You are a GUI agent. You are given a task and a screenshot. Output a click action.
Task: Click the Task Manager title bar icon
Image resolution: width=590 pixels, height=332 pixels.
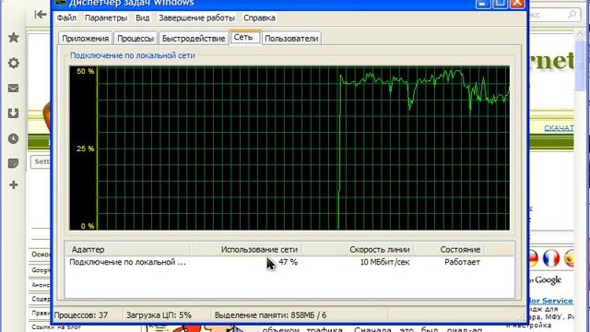coord(61,3)
